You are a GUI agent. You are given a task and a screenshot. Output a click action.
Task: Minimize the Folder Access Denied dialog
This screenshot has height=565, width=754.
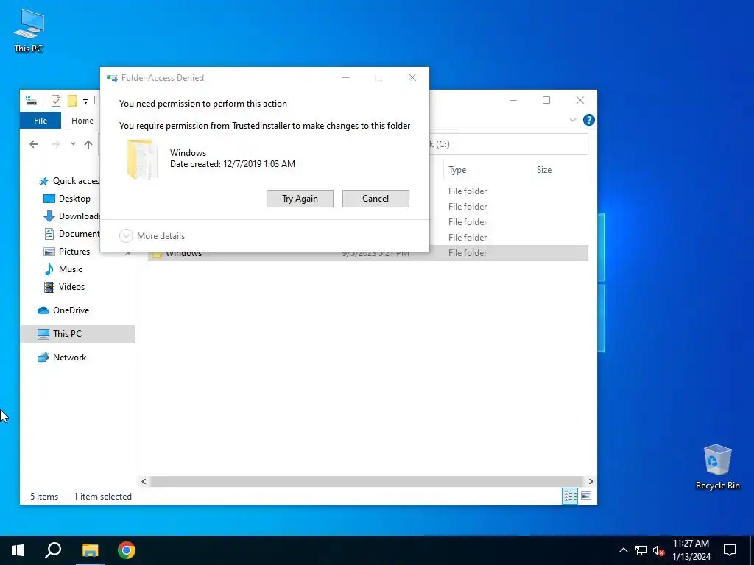pyautogui.click(x=345, y=77)
